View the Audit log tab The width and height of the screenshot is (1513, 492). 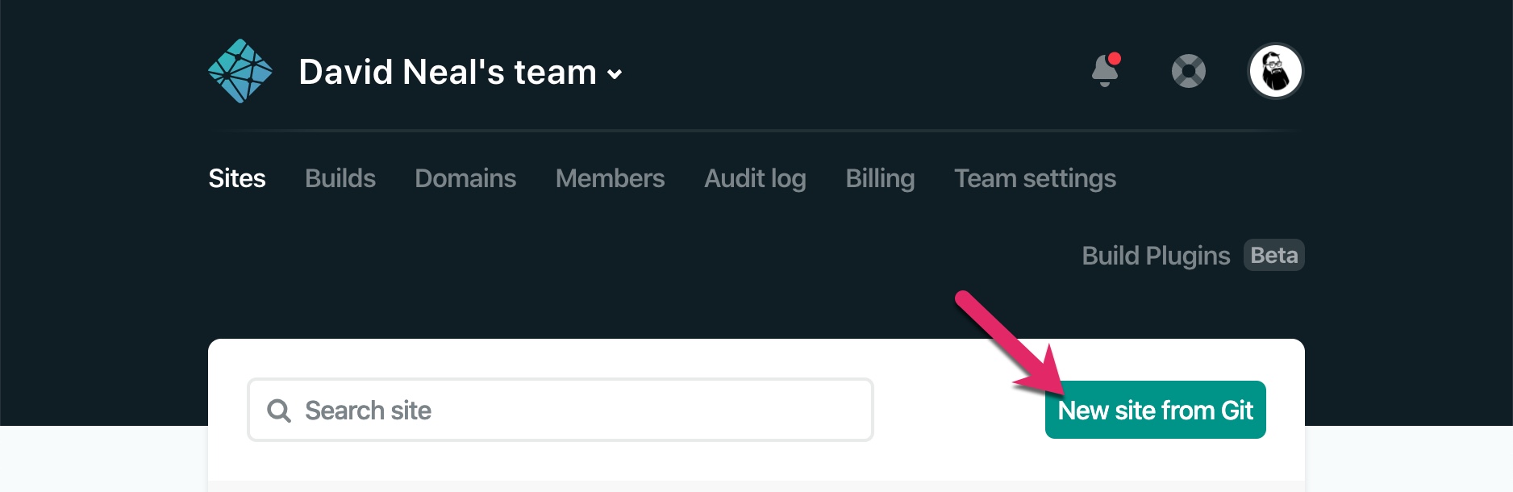click(755, 178)
